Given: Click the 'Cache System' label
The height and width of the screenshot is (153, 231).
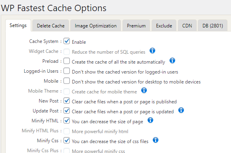Looking at the screenshot, I should pyautogui.click(x=44, y=41).
